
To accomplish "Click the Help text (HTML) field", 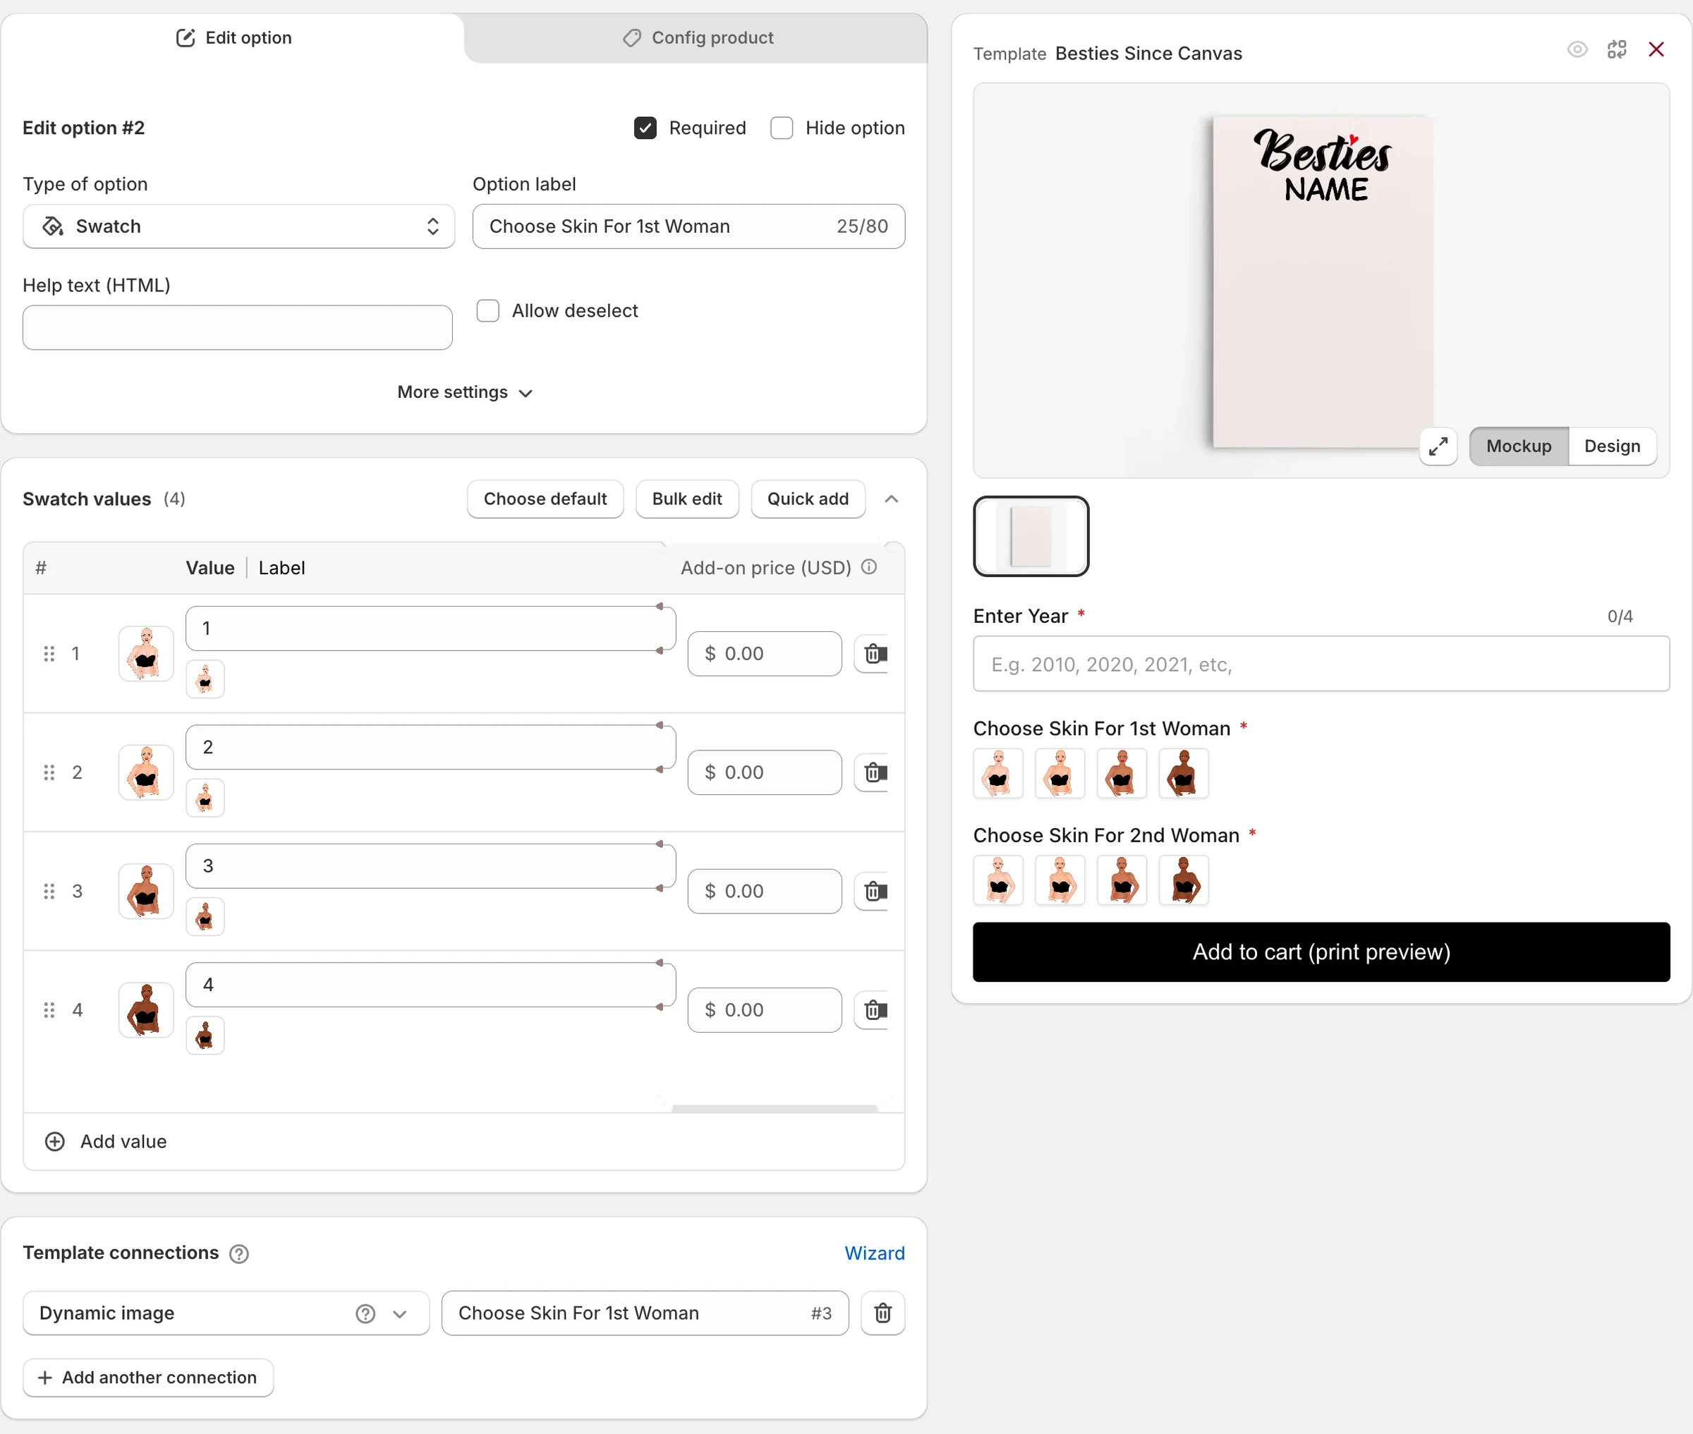I will click(237, 327).
